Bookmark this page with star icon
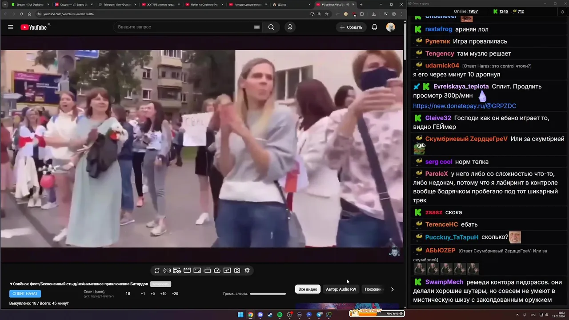 (x=327, y=14)
